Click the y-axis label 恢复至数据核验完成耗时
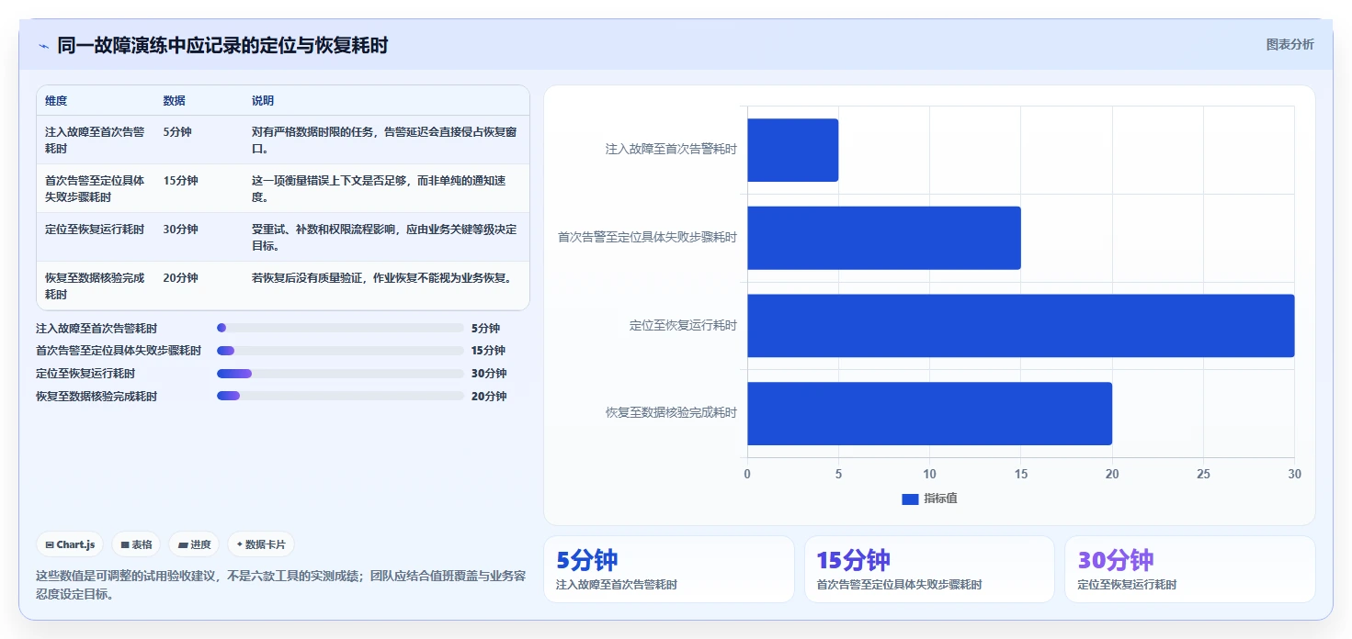The width and height of the screenshot is (1352, 639). coord(671,413)
